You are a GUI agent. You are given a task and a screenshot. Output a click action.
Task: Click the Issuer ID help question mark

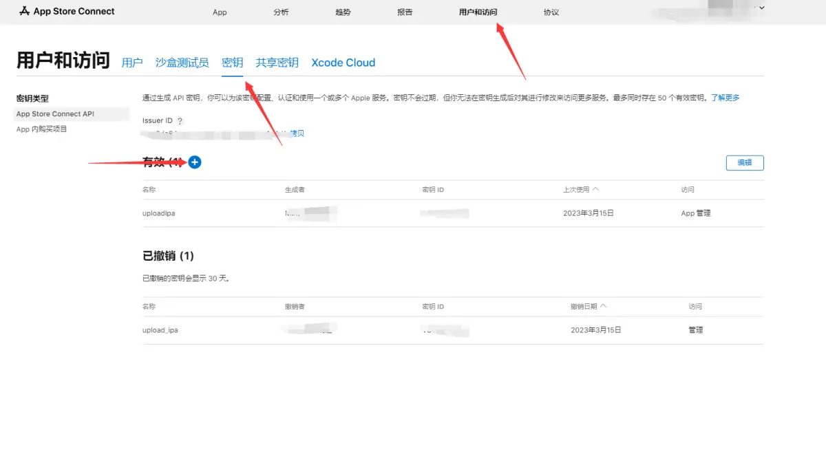(x=180, y=121)
